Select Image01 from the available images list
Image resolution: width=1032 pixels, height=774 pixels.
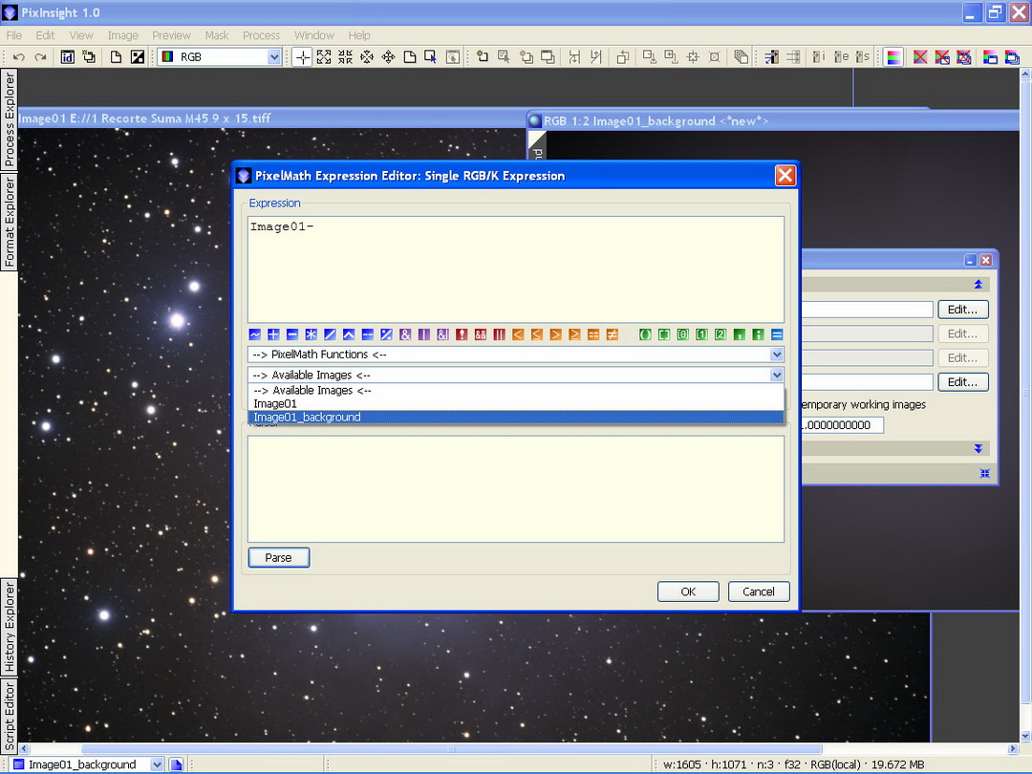(x=516, y=403)
